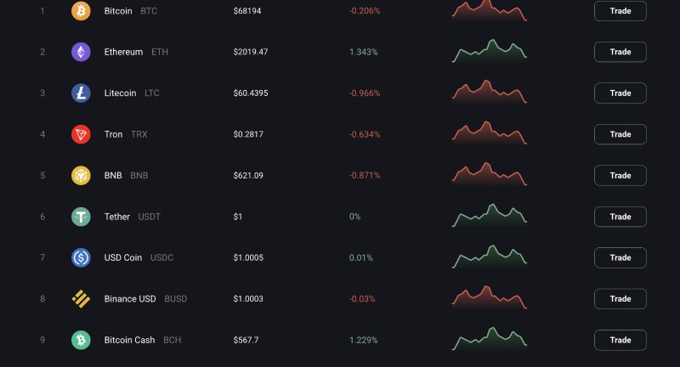Viewport: 680px width, 367px height.
Task: Open Trade for Bitcoin Cash
Action: coord(620,340)
